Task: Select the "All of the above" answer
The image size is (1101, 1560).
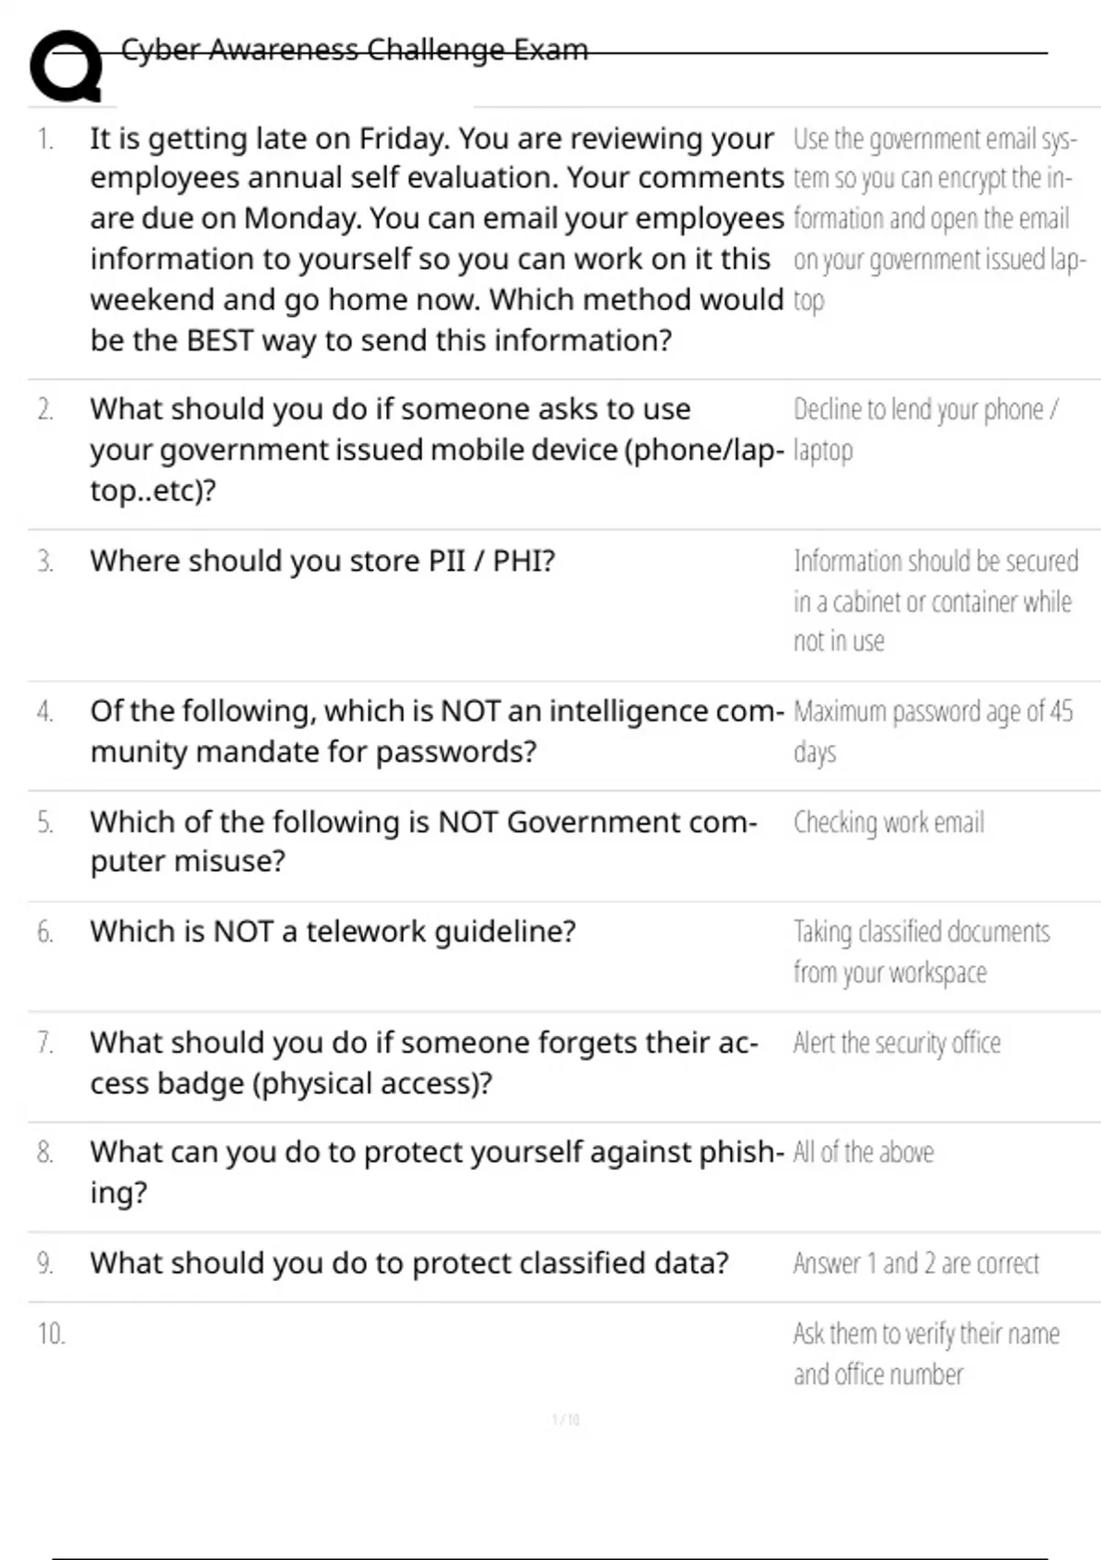Action: click(x=863, y=1153)
